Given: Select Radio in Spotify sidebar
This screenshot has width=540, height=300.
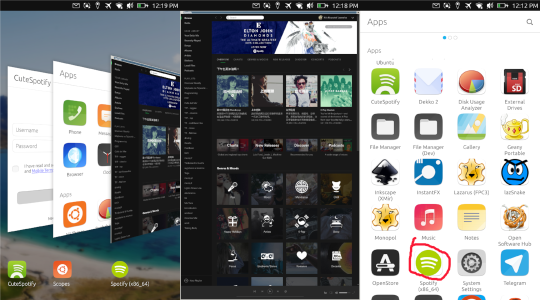Looking at the screenshot, I should pyautogui.click(x=187, y=23).
